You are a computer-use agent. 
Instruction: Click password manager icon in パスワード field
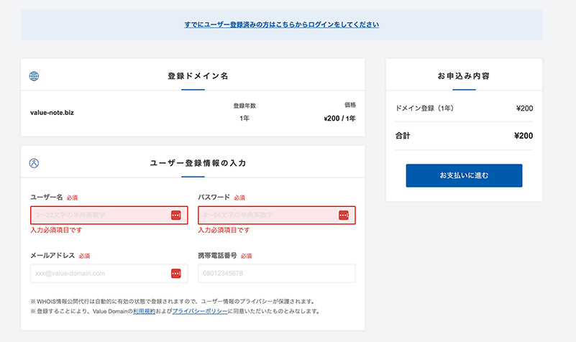[x=344, y=215]
